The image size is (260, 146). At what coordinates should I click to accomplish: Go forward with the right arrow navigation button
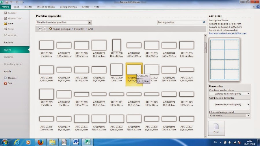[x=44, y=29]
